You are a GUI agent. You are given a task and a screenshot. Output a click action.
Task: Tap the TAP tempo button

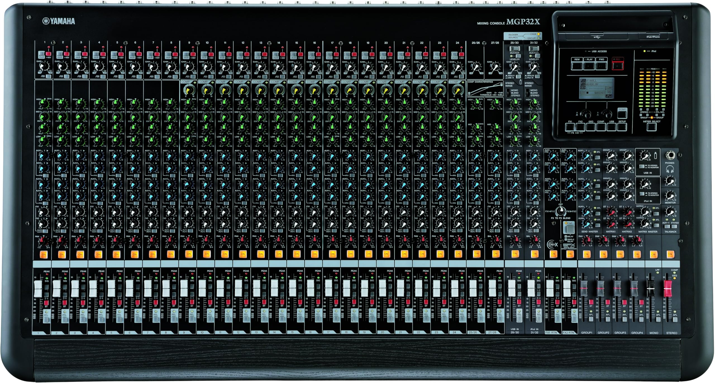pyautogui.click(x=570, y=229)
